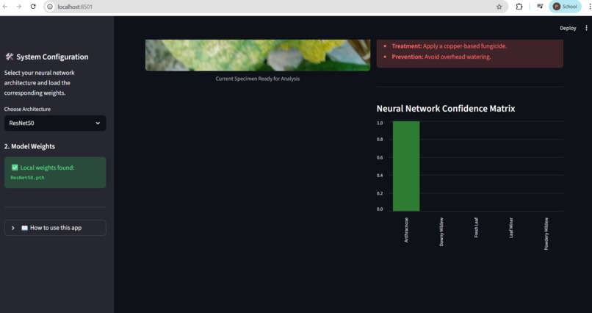The height and width of the screenshot is (313, 592).
Task: Click the green checkmark in weights notice
Action: coord(15,168)
